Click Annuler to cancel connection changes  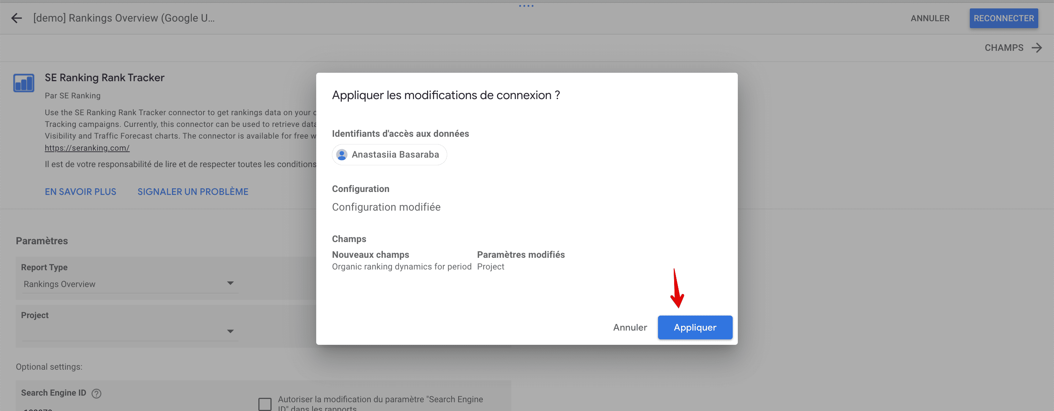[630, 327]
